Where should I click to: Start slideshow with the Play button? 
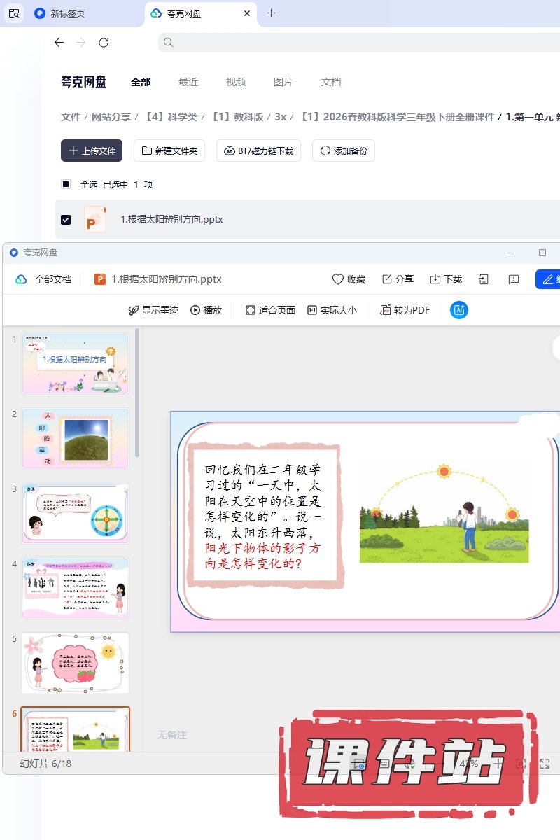tap(206, 310)
